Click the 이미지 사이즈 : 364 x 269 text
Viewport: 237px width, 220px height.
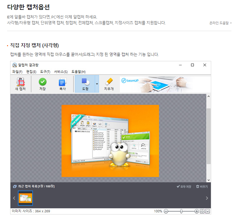[x=31, y=211]
